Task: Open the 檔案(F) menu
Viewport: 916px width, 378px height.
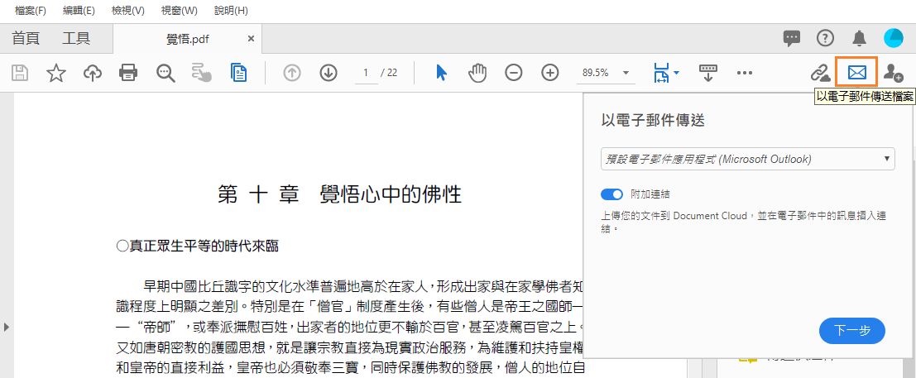Action: point(31,11)
